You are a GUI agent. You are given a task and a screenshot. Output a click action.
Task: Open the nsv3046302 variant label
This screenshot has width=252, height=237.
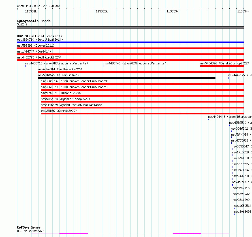[x=242, y=129]
